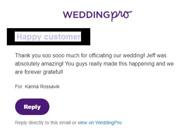This screenshot has height=138, width=184.
Task: Click the word "customer" in the heading
Action: pos(63,37)
